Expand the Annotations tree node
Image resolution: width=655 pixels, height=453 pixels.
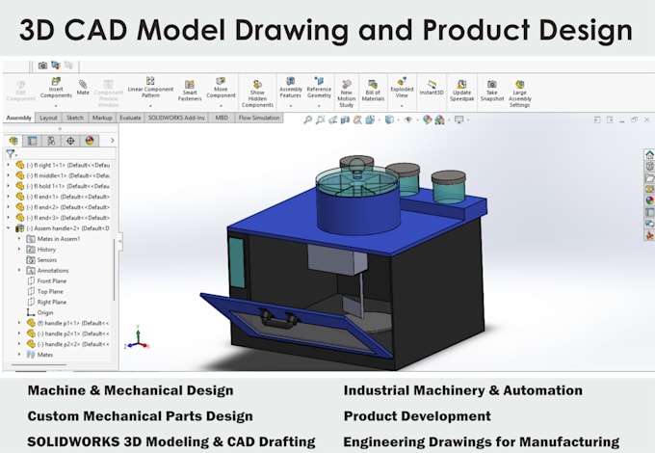[x=19, y=271]
